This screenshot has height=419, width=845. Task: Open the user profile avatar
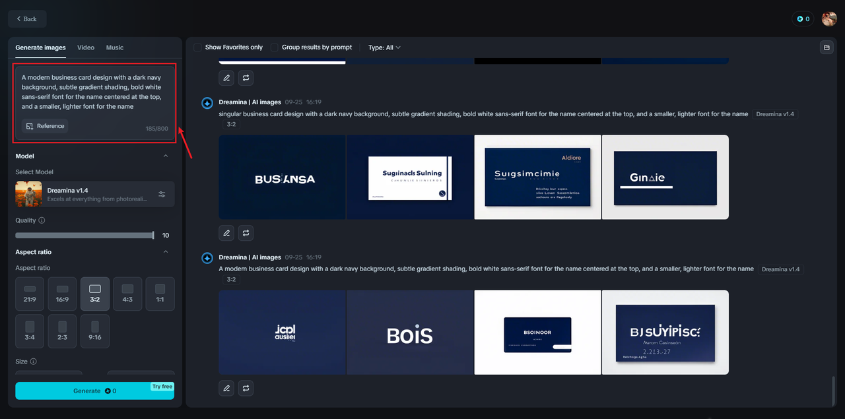(x=829, y=18)
